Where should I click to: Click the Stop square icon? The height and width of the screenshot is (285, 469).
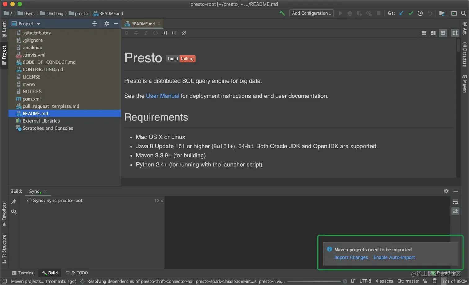(x=378, y=13)
